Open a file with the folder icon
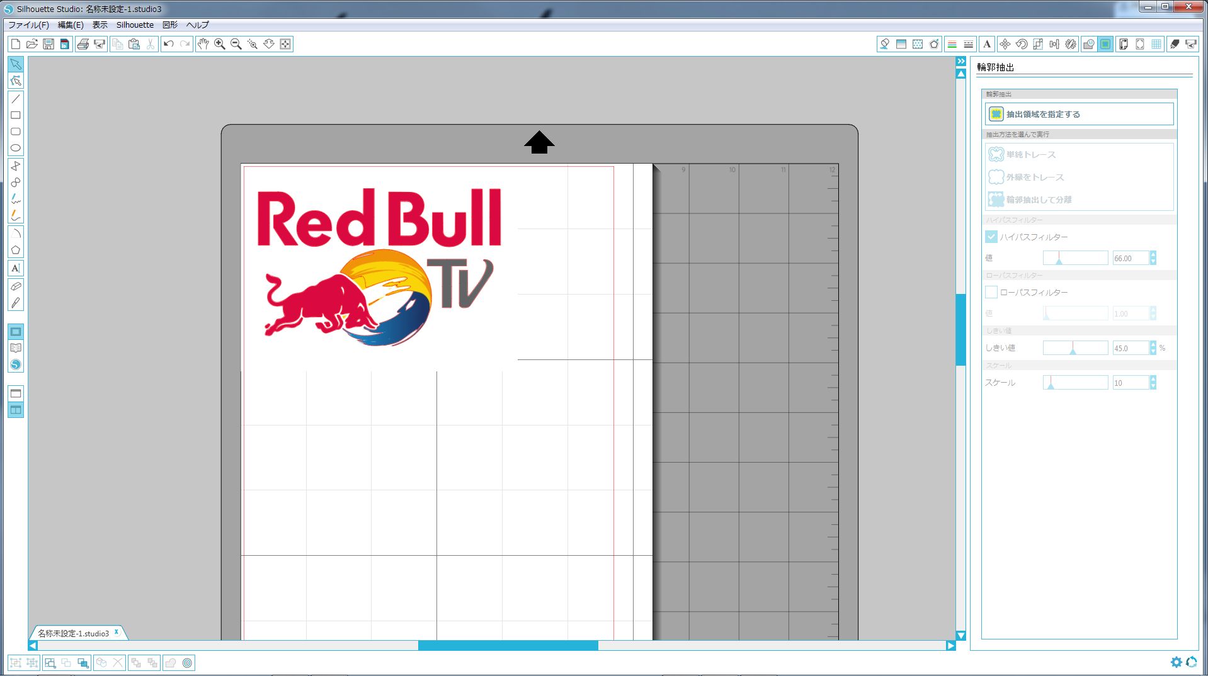Viewport: 1208px width, 676px height. click(x=32, y=44)
